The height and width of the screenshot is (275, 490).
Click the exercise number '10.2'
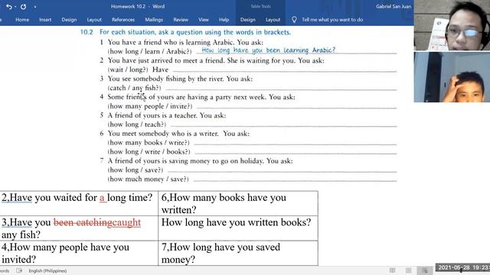87,32
